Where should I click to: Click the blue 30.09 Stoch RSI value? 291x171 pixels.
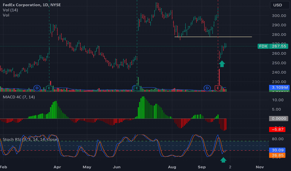tap(277, 150)
